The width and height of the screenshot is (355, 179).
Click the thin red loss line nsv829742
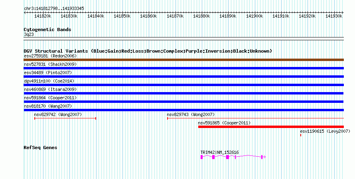pyautogui.click(x=65, y=118)
